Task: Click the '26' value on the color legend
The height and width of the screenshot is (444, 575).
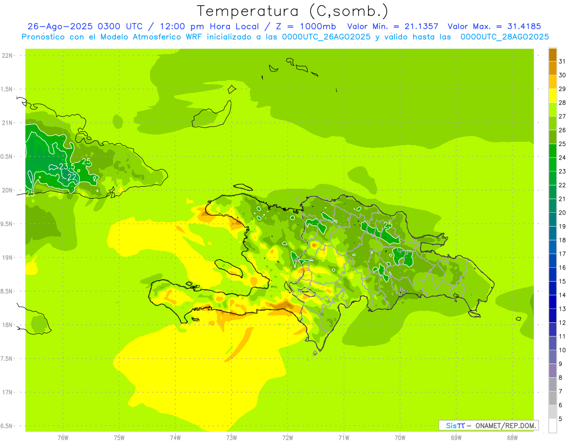Action: tap(563, 130)
